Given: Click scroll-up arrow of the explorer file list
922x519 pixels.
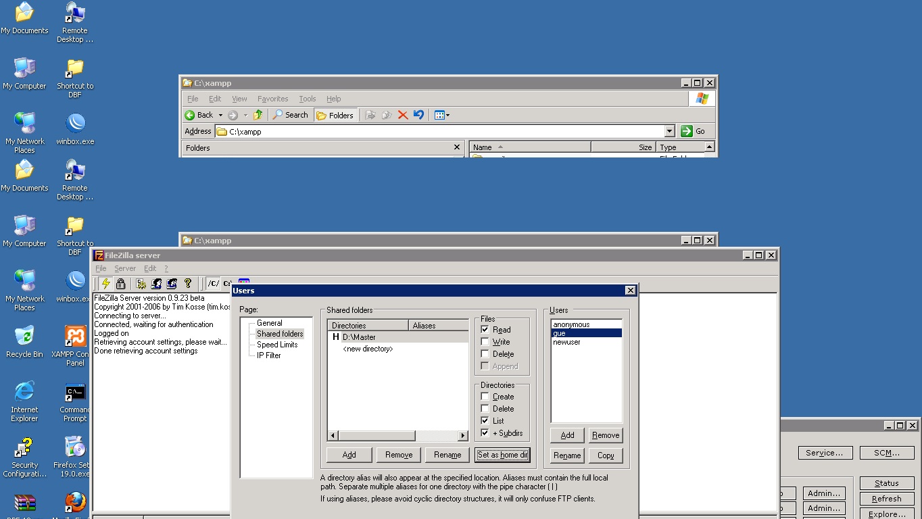Looking at the screenshot, I should [709, 147].
